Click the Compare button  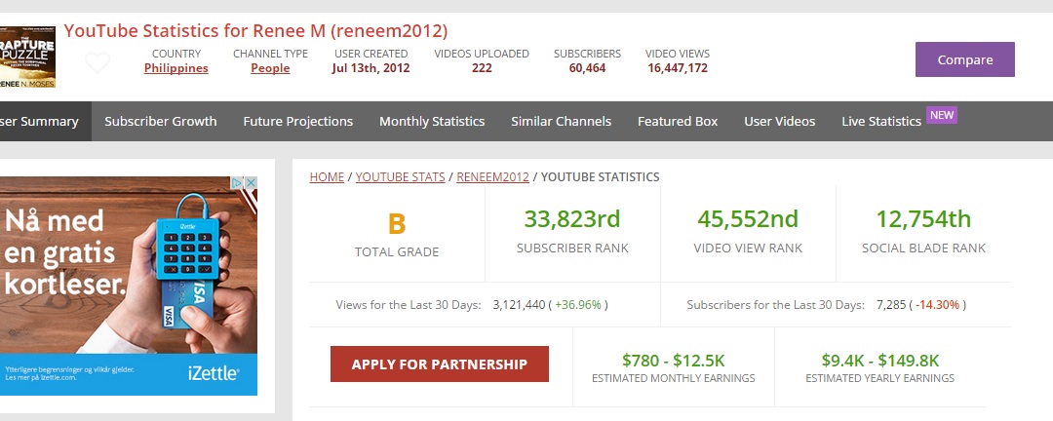(965, 59)
